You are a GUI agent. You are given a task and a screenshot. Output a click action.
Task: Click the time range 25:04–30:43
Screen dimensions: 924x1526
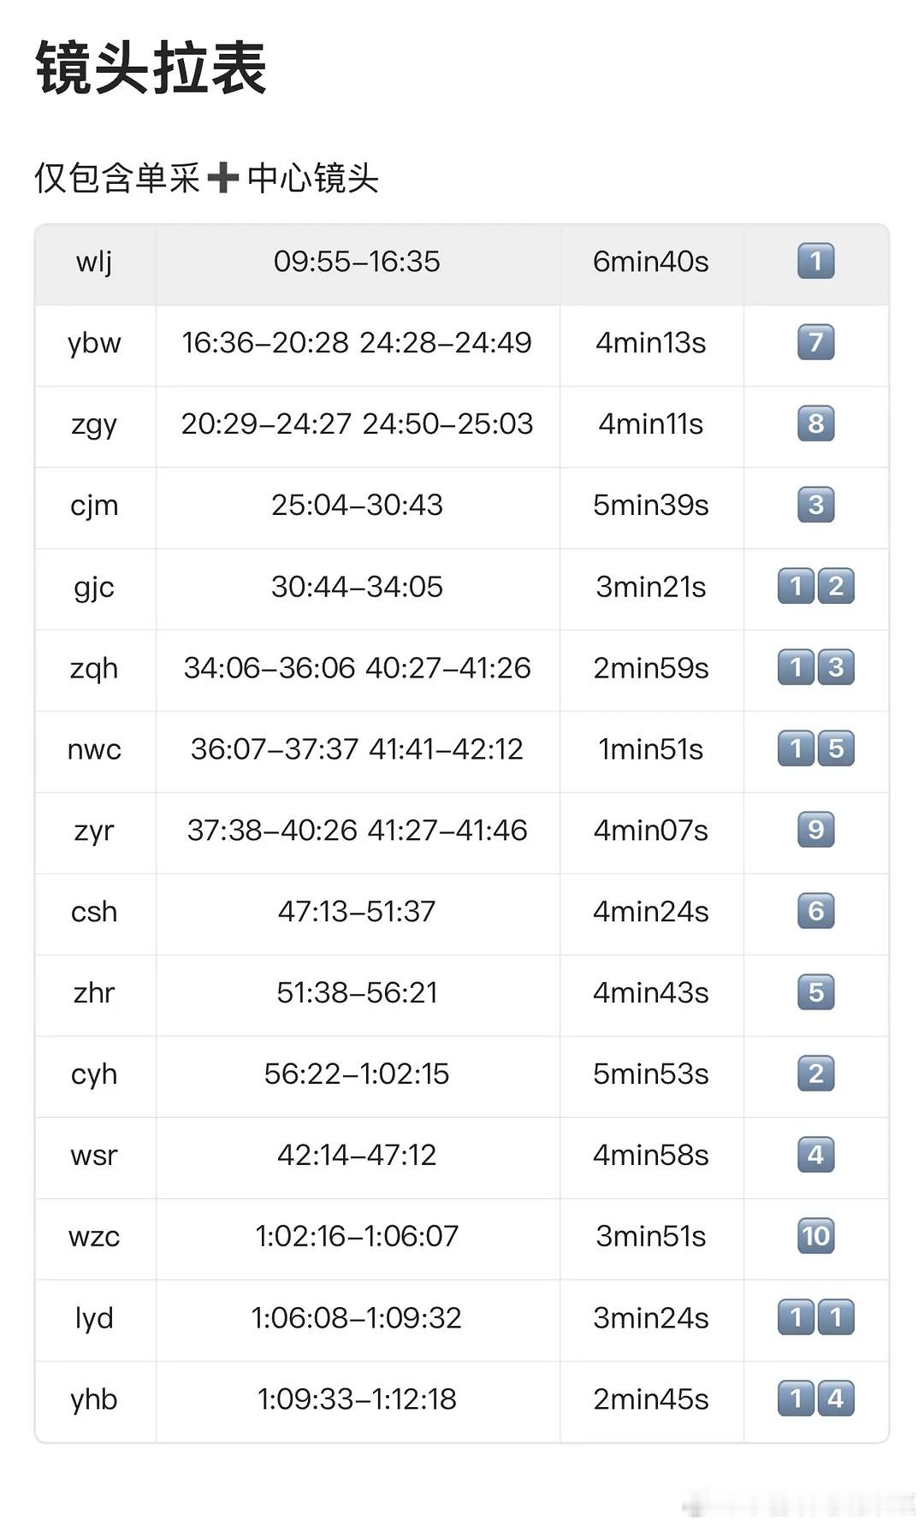click(357, 505)
